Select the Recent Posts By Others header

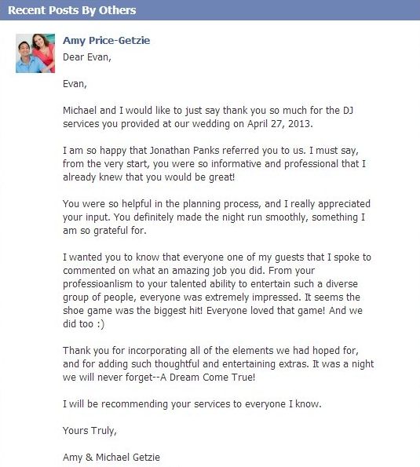71,10
